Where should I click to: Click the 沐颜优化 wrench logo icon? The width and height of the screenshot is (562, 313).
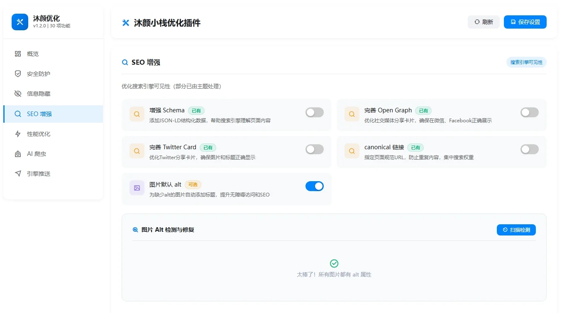pos(20,22)
